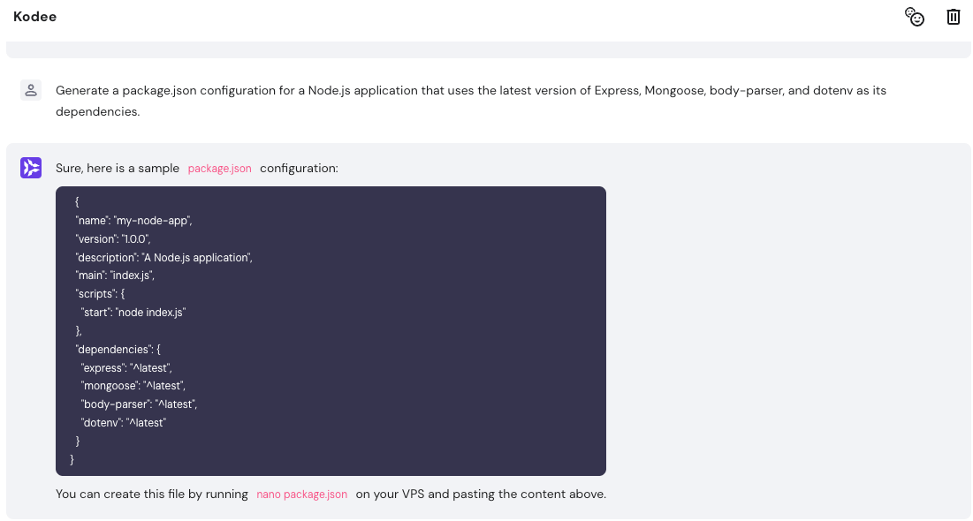Click the first package.json inline code label

[x=219, y=168]
